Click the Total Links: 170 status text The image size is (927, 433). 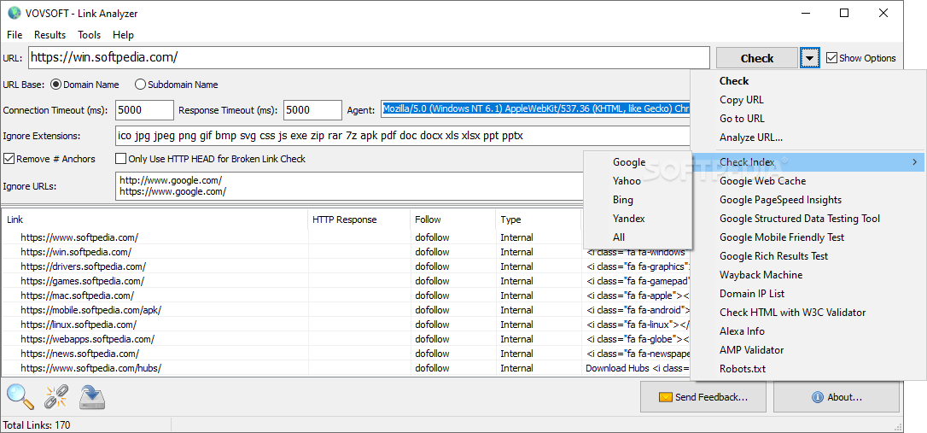pyautogui.click(x=37, y=424)
